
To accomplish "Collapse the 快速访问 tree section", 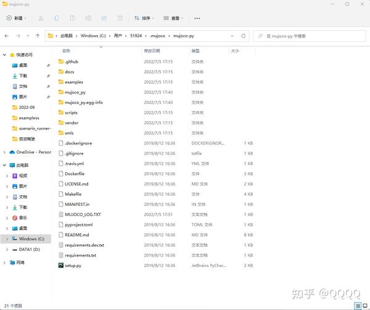I will click(4, 55).
